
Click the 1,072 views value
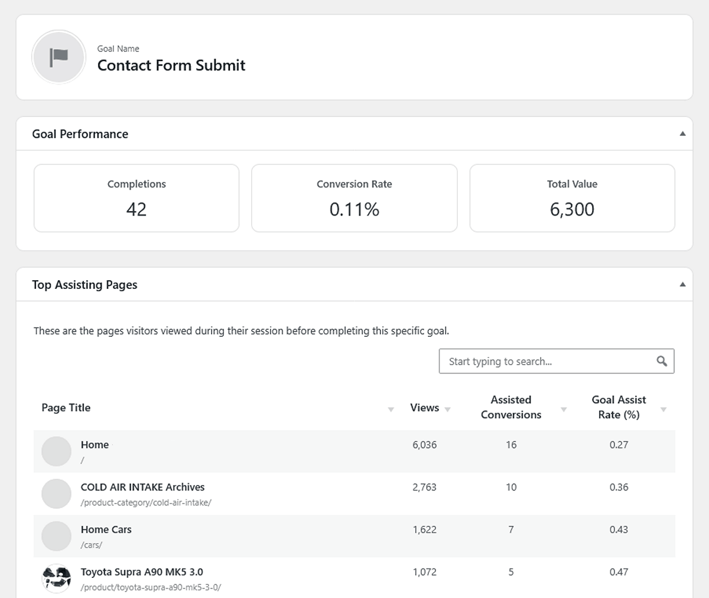(424, 572)
